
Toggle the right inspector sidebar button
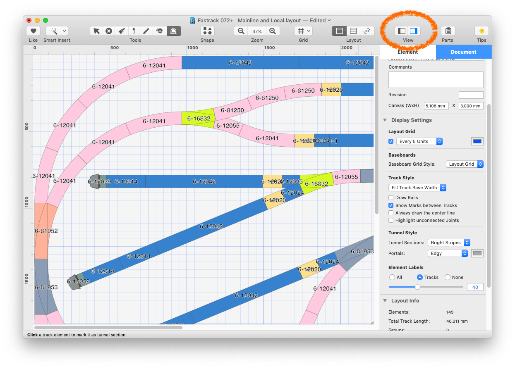[414, 31]
